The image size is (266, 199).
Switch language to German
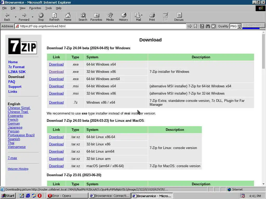point(14,124)
